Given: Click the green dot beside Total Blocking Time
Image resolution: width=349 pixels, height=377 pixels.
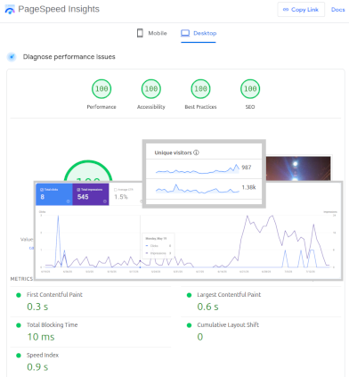Looking at the screenshot, I should [19, 325].
